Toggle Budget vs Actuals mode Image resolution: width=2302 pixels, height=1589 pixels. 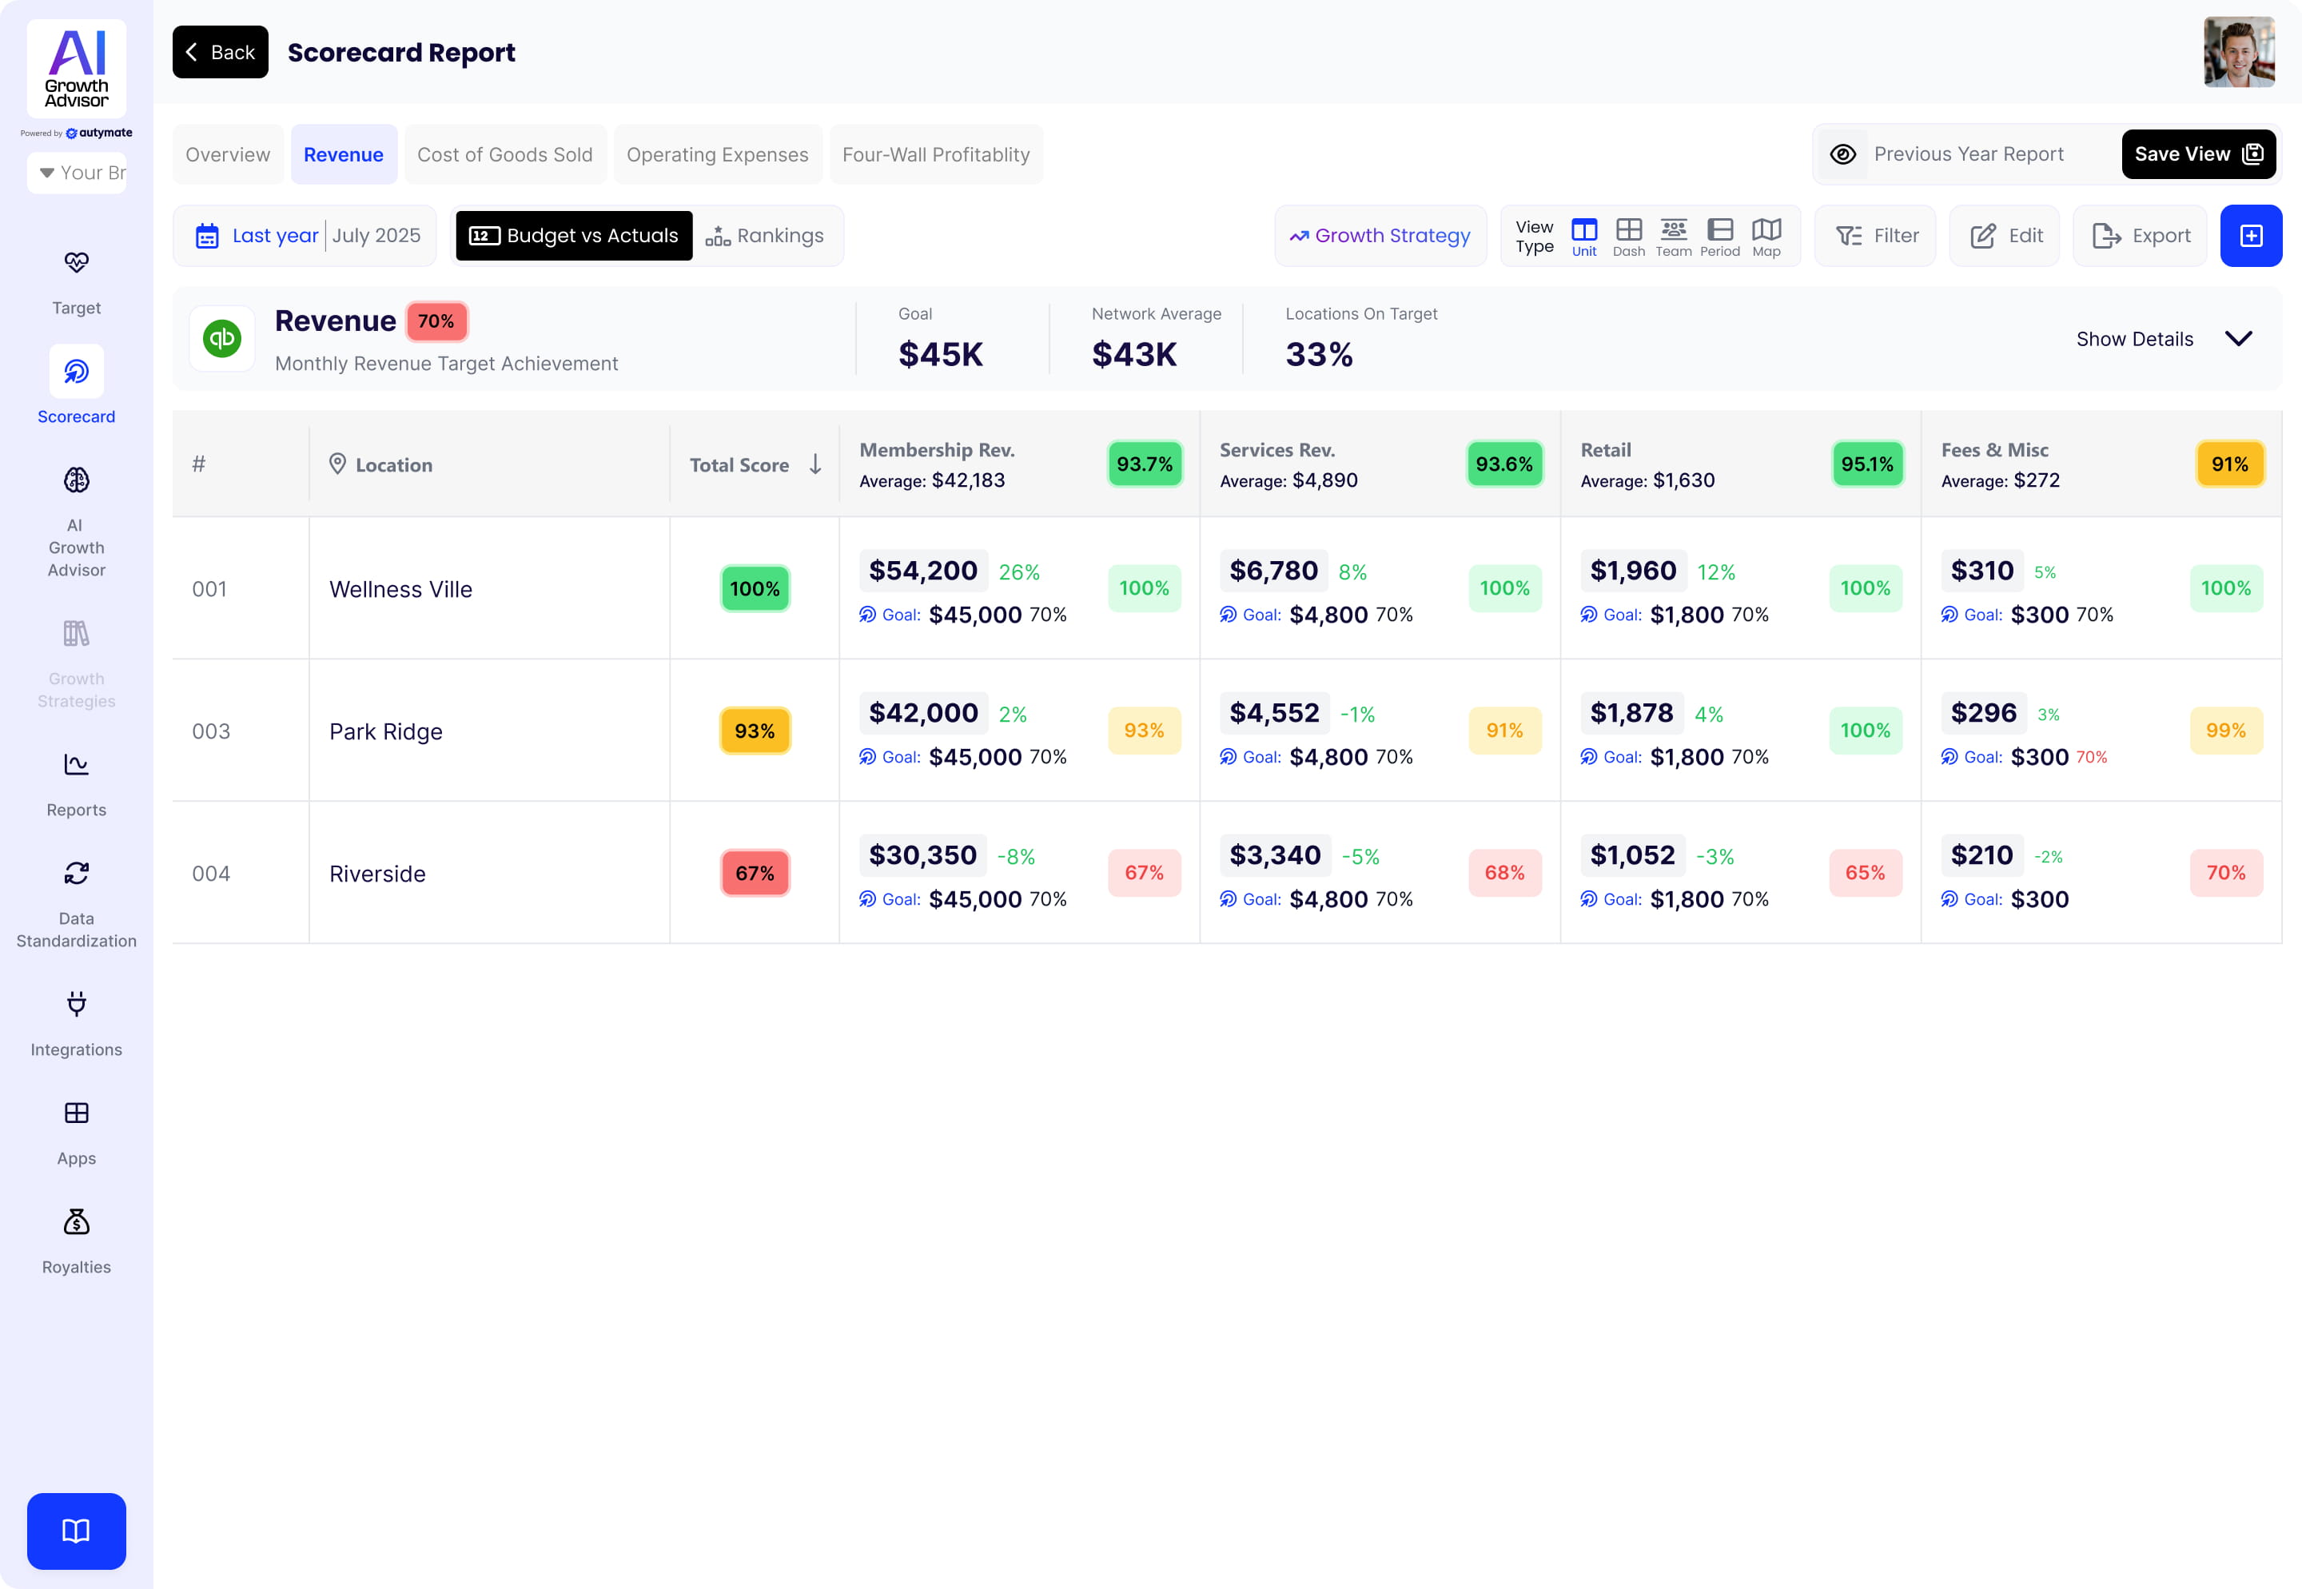pos(574,236)
